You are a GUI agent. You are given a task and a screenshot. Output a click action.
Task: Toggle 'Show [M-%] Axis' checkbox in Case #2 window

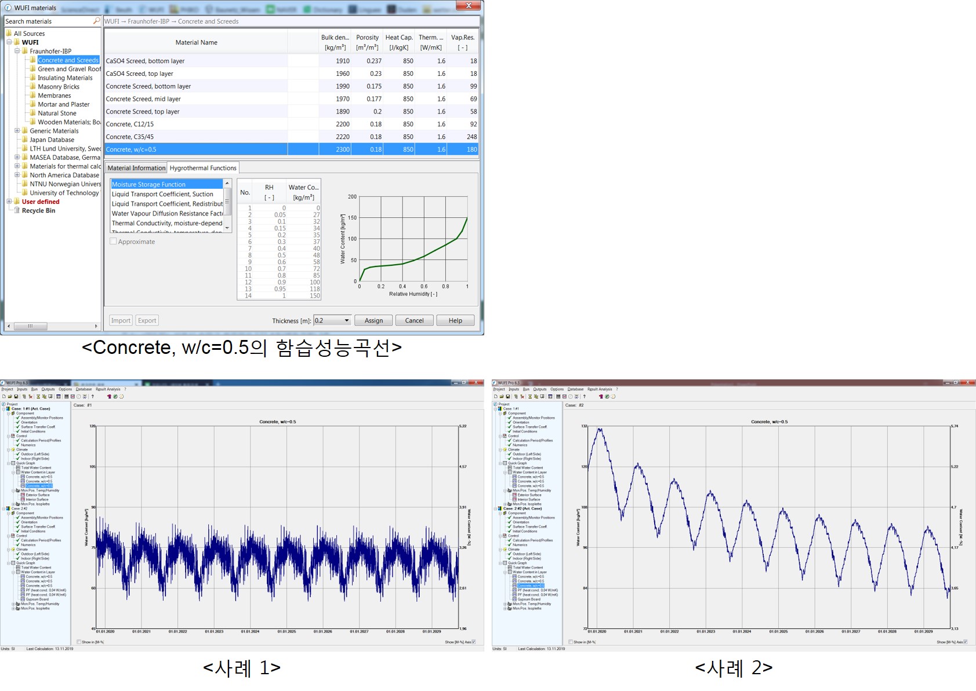click(x=965, y=642)
